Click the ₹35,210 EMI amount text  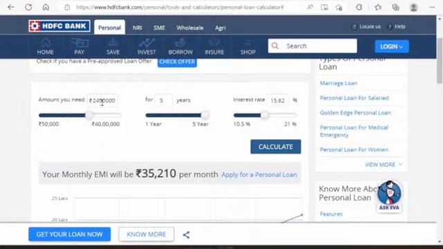[x=156, y=174]
